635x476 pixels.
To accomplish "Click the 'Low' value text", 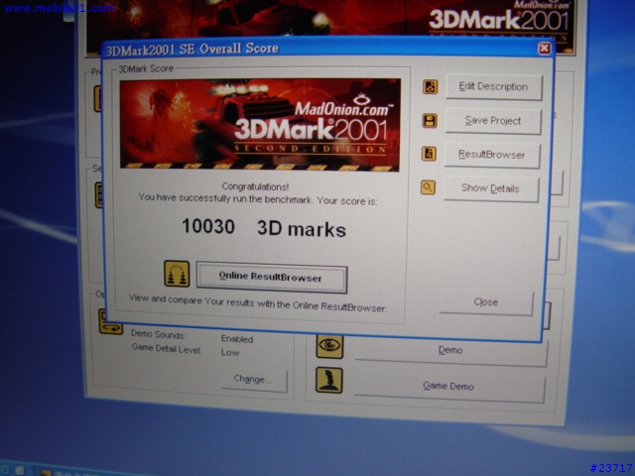I will coord(230,353).
